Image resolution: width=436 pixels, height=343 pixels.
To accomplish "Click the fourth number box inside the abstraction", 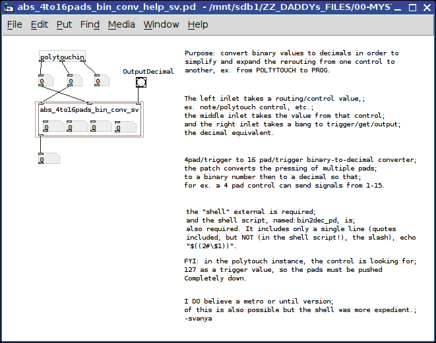I will 126,127.
